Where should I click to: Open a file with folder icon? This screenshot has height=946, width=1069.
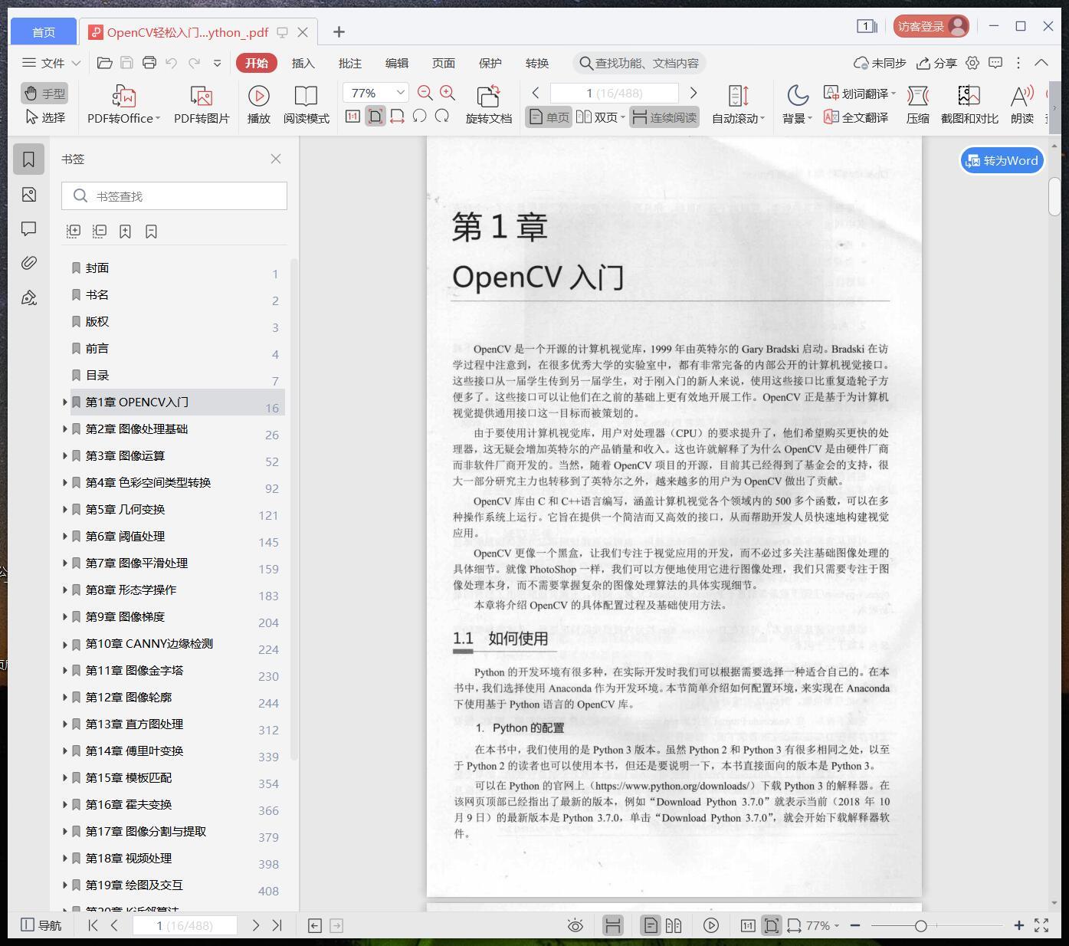tap(105, 63)
